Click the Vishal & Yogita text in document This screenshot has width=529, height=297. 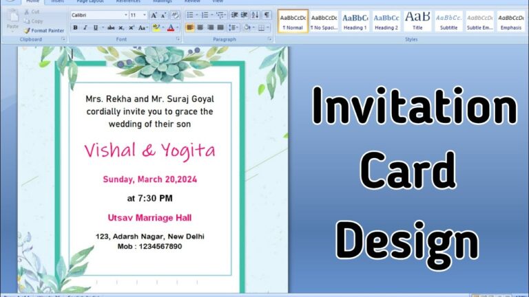point(149,151)
